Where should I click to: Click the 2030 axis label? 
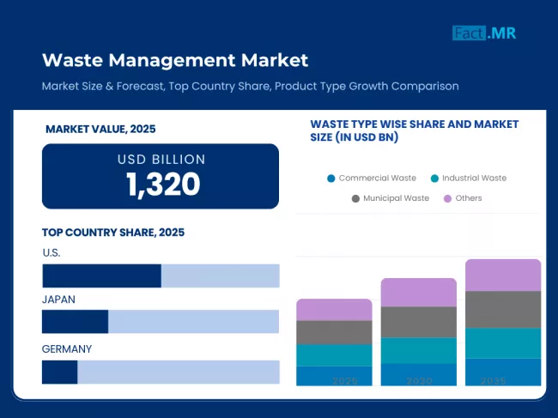tap(420, 381)
